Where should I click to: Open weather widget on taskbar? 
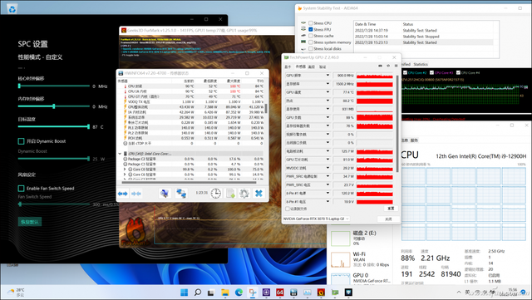click(17, 293)
